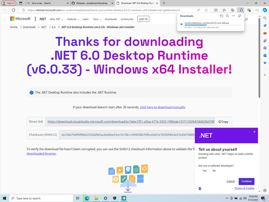Activate Read aloud icon in address bar
Image resolution: width=269 pixels, height=202 pixels.
point(199,10)
